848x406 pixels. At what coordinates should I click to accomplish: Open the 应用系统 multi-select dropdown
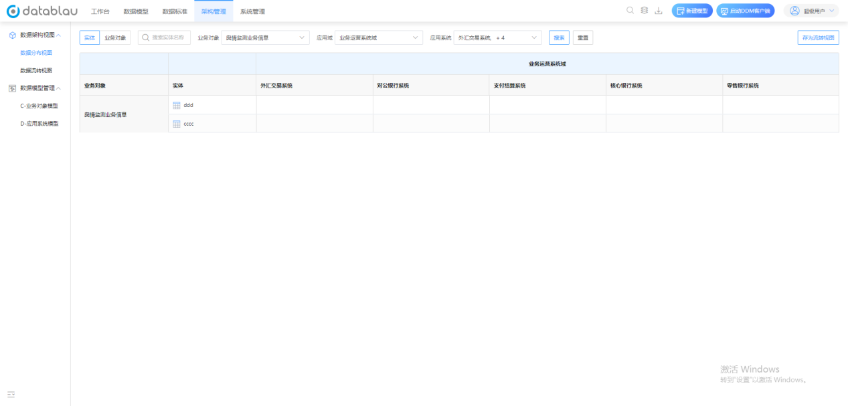click(498, 38)
